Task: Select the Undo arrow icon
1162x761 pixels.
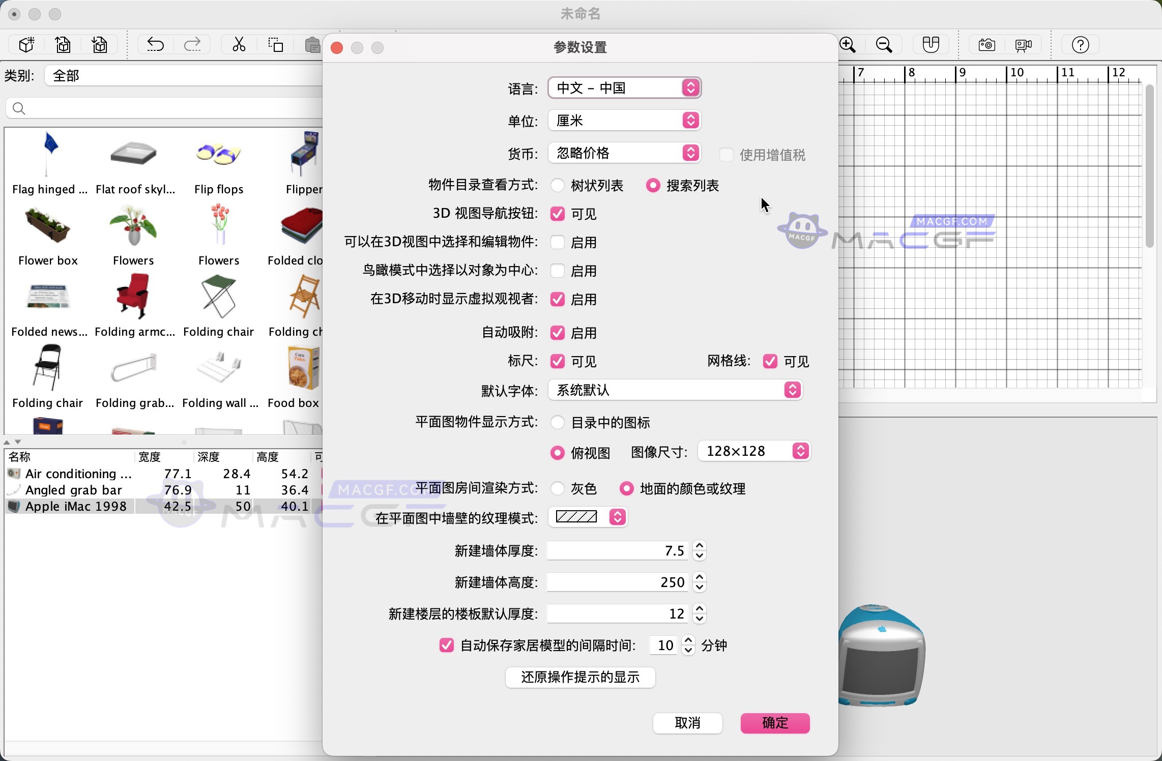Action: point(155,45)
